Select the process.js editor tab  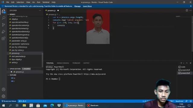pos(52,10)
